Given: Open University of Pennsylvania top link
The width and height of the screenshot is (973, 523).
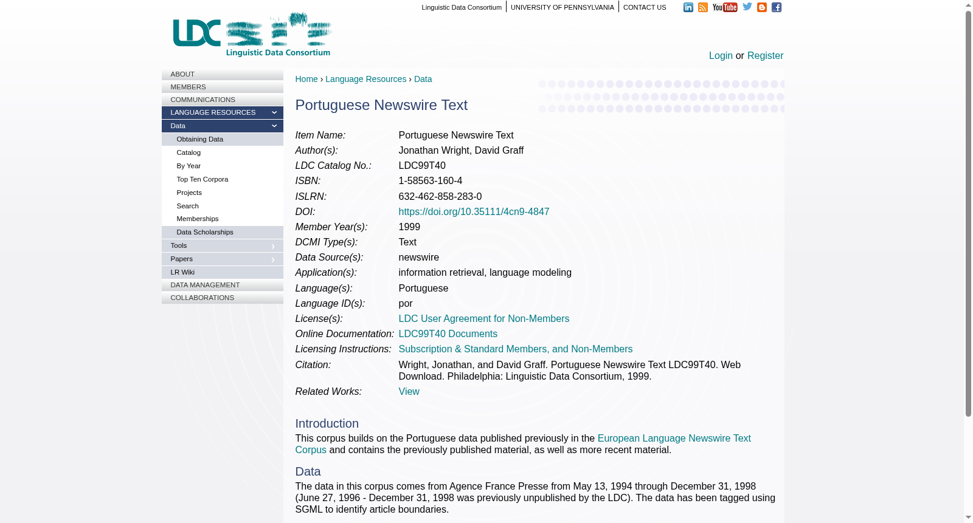Looking at the screenshot, I should [x=563, y=7].
